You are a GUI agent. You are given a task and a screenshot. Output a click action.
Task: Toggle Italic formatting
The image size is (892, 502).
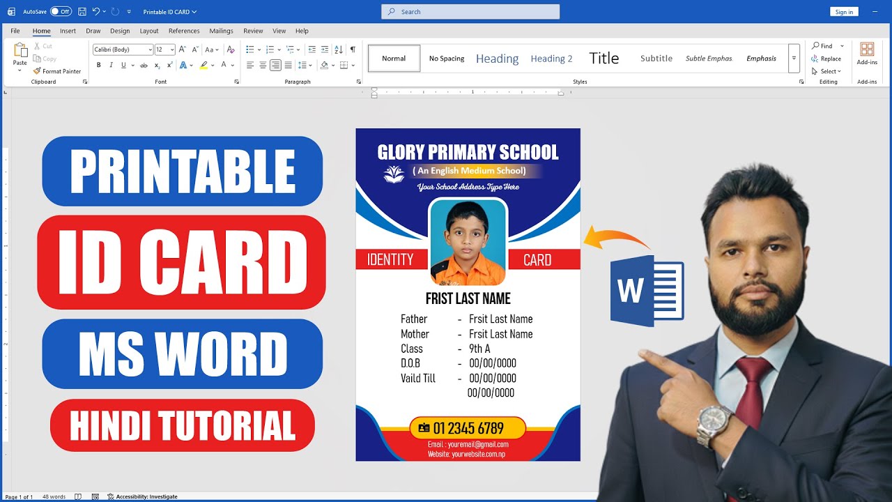point(111,65)
